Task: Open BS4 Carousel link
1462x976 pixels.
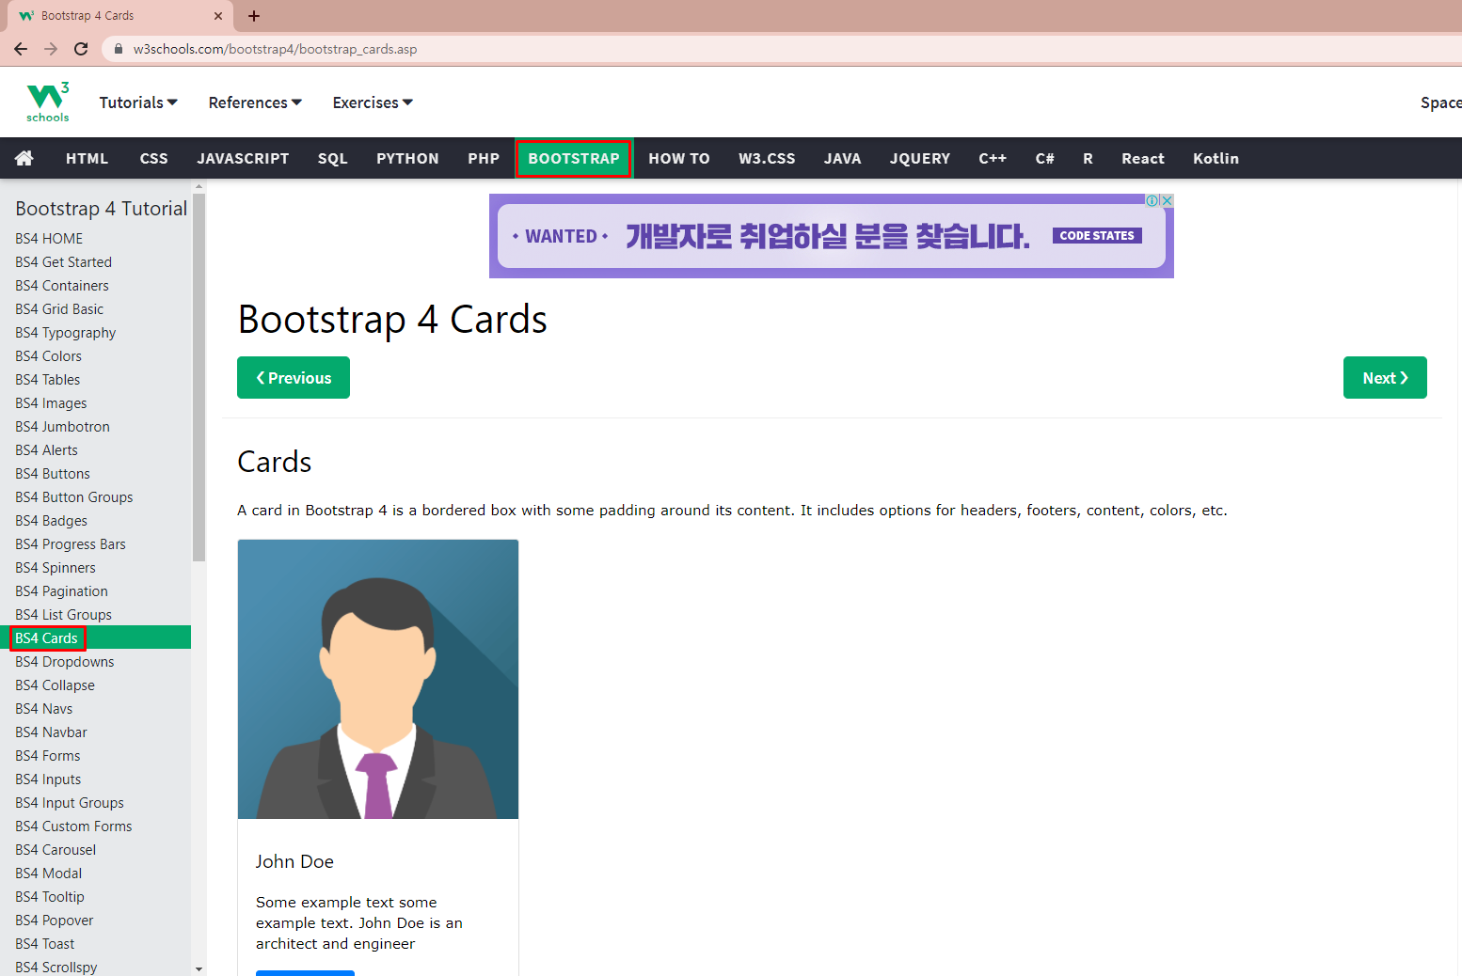Action: pyautogui.click(x=56, y=850)
